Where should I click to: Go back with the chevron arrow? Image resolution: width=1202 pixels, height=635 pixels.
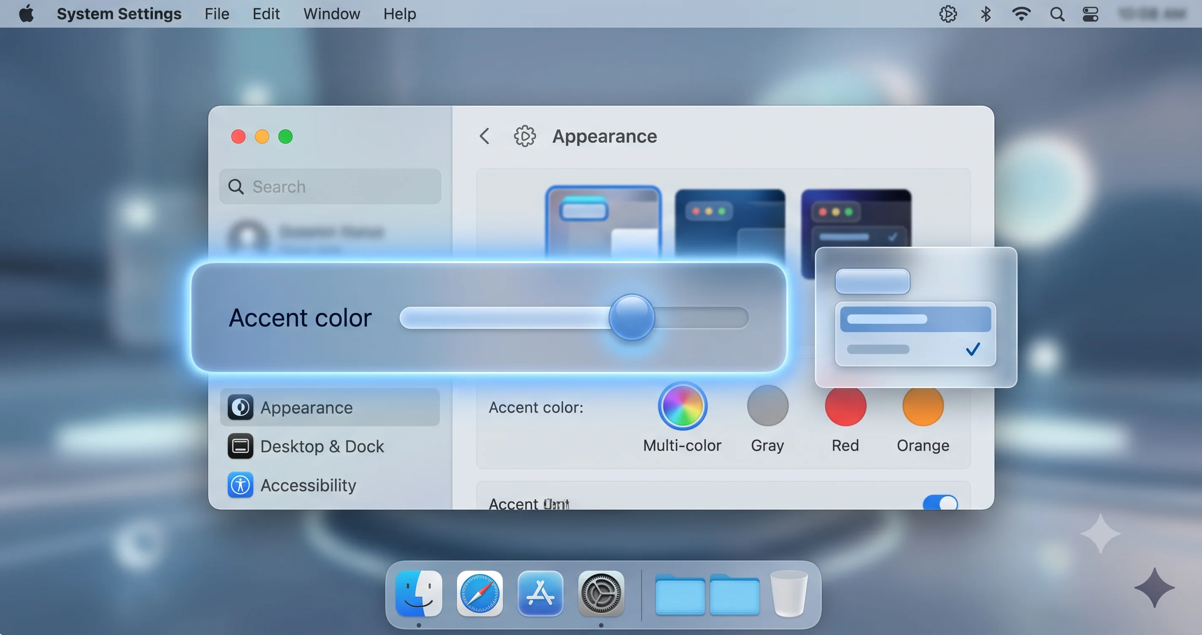[485, 136]
